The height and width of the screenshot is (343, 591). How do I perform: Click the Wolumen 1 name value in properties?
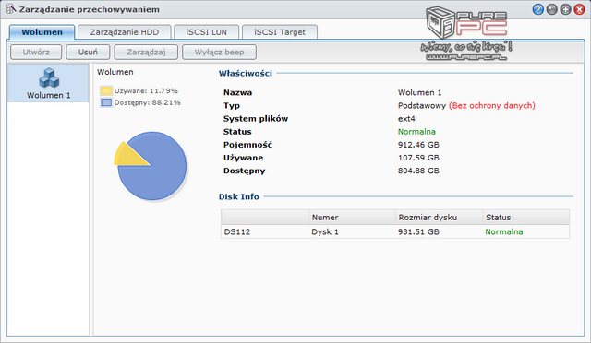[419, 92]
